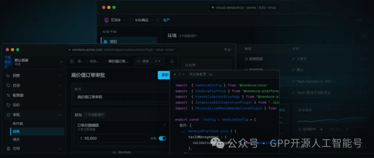
Task: Click the 自动缩放 chart heading
Action: 305,110
